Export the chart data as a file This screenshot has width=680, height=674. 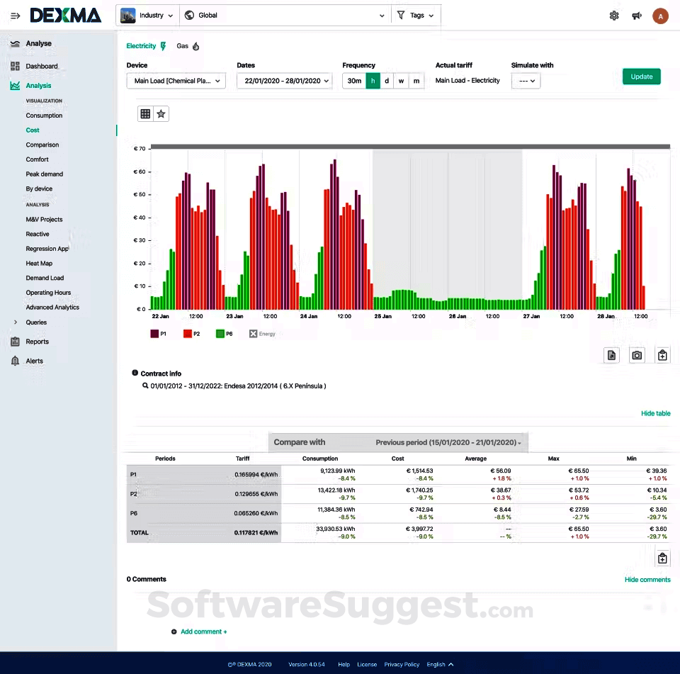point(611,355)
